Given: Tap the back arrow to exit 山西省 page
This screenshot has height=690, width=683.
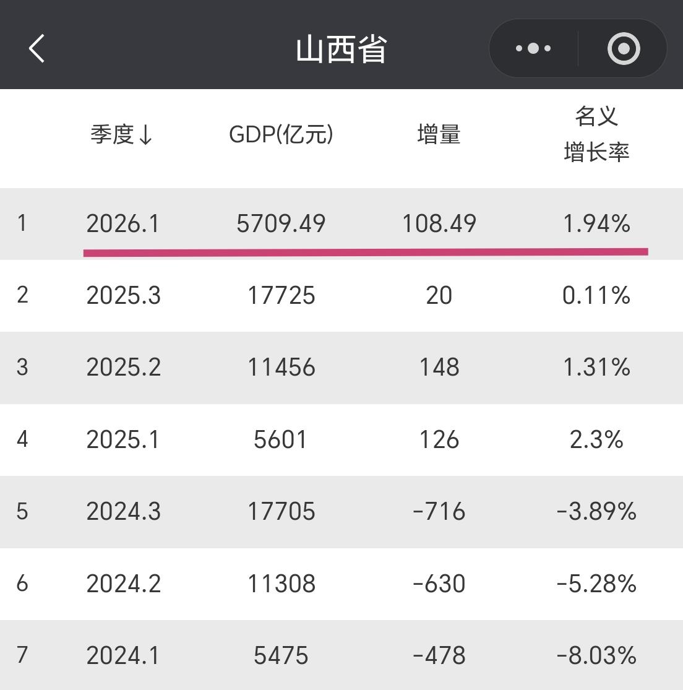Looking at the screenshot, I should click(x=36, y=48).
